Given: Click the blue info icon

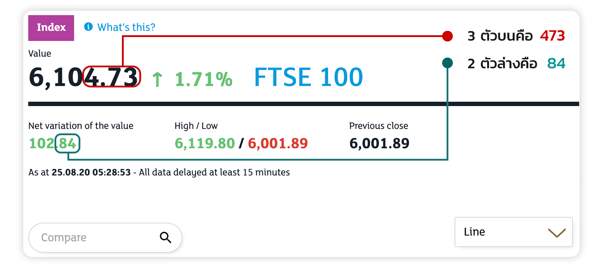Looking at the screenshot, I should coord(88,27).
